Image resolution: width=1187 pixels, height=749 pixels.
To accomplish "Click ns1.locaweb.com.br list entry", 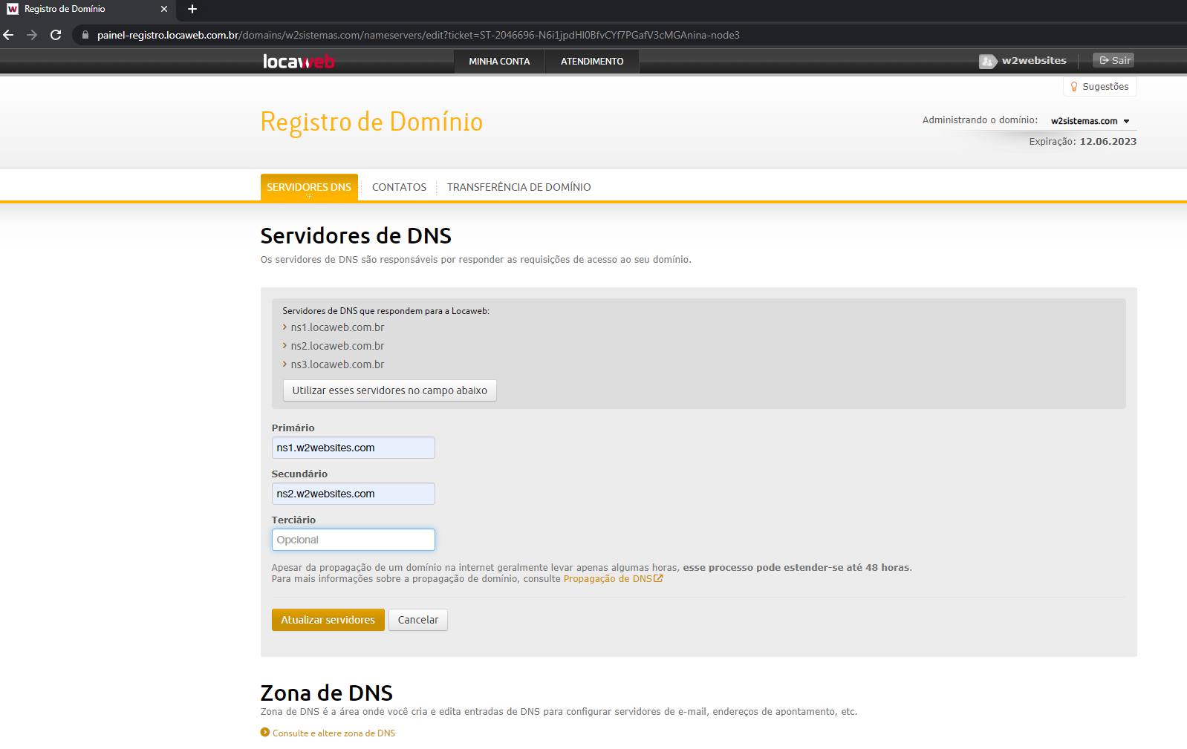I will tap(337, 327).
